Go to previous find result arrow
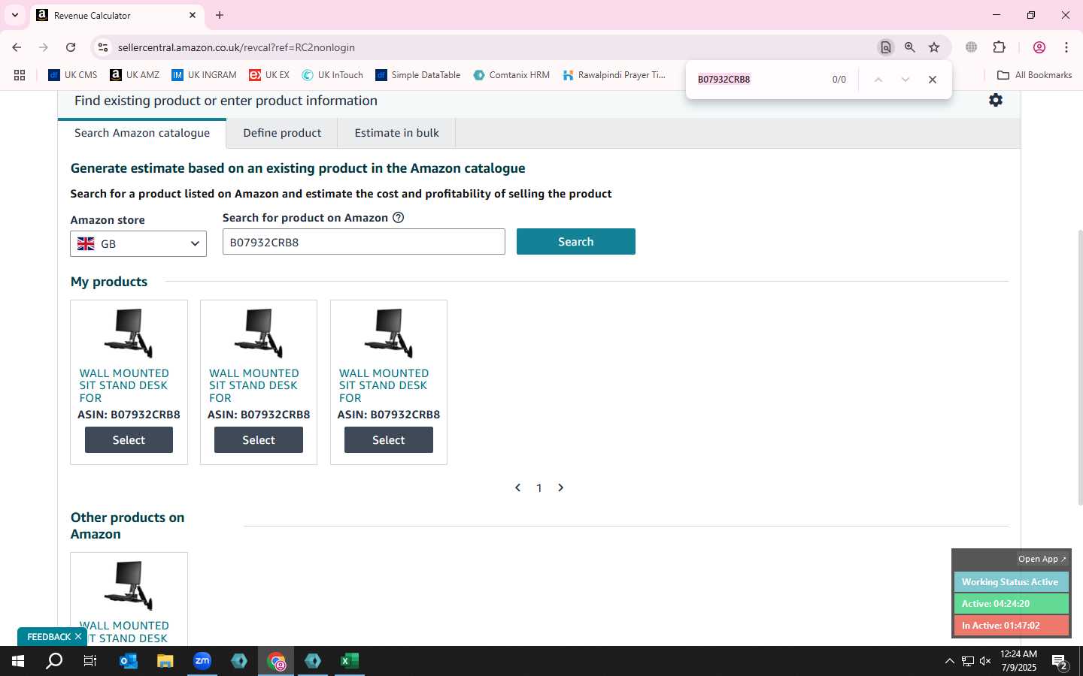 click(878, 80)
